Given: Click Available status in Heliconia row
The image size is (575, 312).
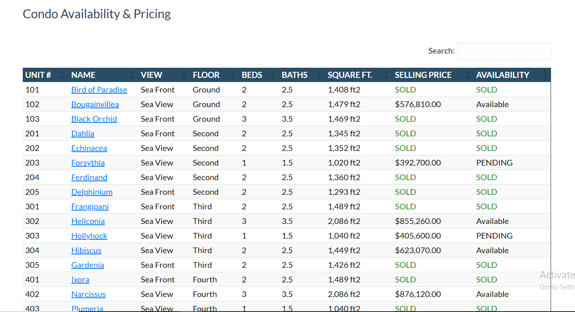Looking at the screenshot, I should [x=492, y=221].
